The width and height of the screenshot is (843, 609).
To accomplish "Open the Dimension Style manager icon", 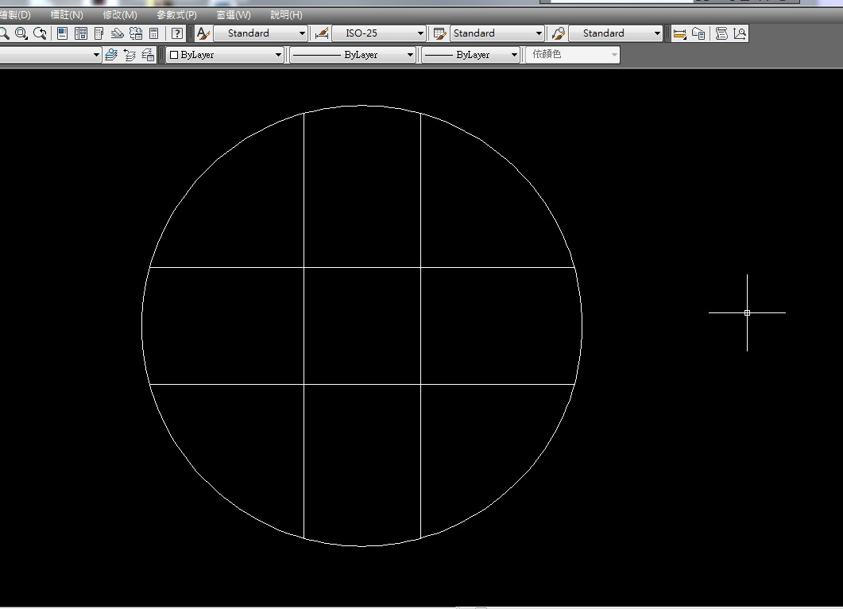I will click(x=322, y=33).
